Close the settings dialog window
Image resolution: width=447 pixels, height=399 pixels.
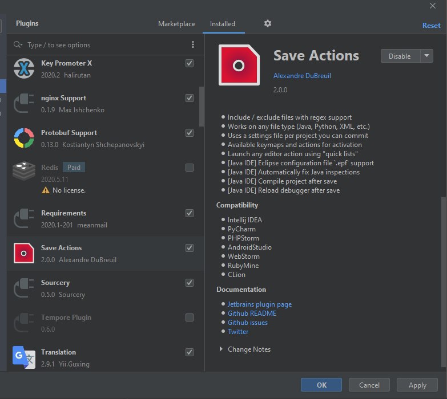[433, 6]
